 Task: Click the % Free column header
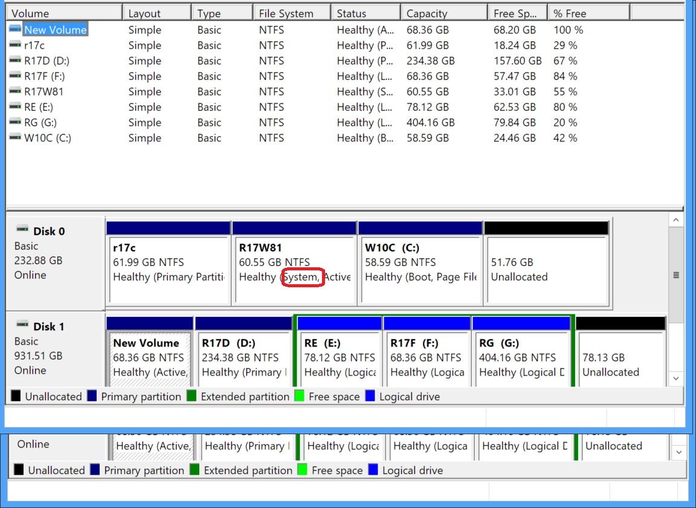coord(588,13)
